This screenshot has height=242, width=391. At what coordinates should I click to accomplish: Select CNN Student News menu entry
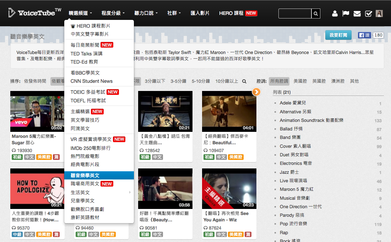pos(91,81)
